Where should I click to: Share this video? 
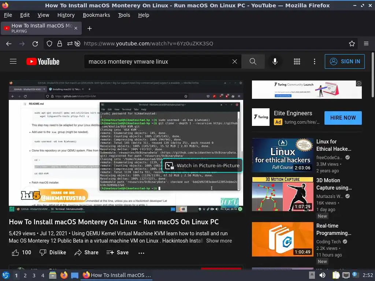(x=86, y=252)
